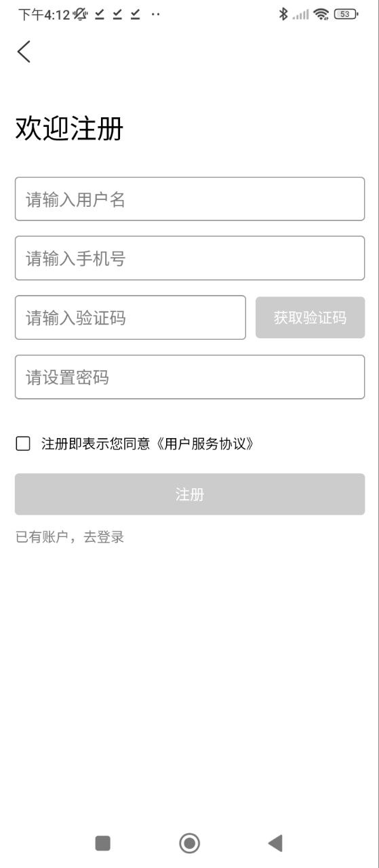This screenshot has width=379, height=868.
Task: Tap the Wi-Fi status icon
Action: [x=321, y=14]
